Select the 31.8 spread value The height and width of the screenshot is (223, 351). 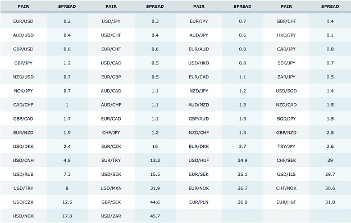coord(330,202)
